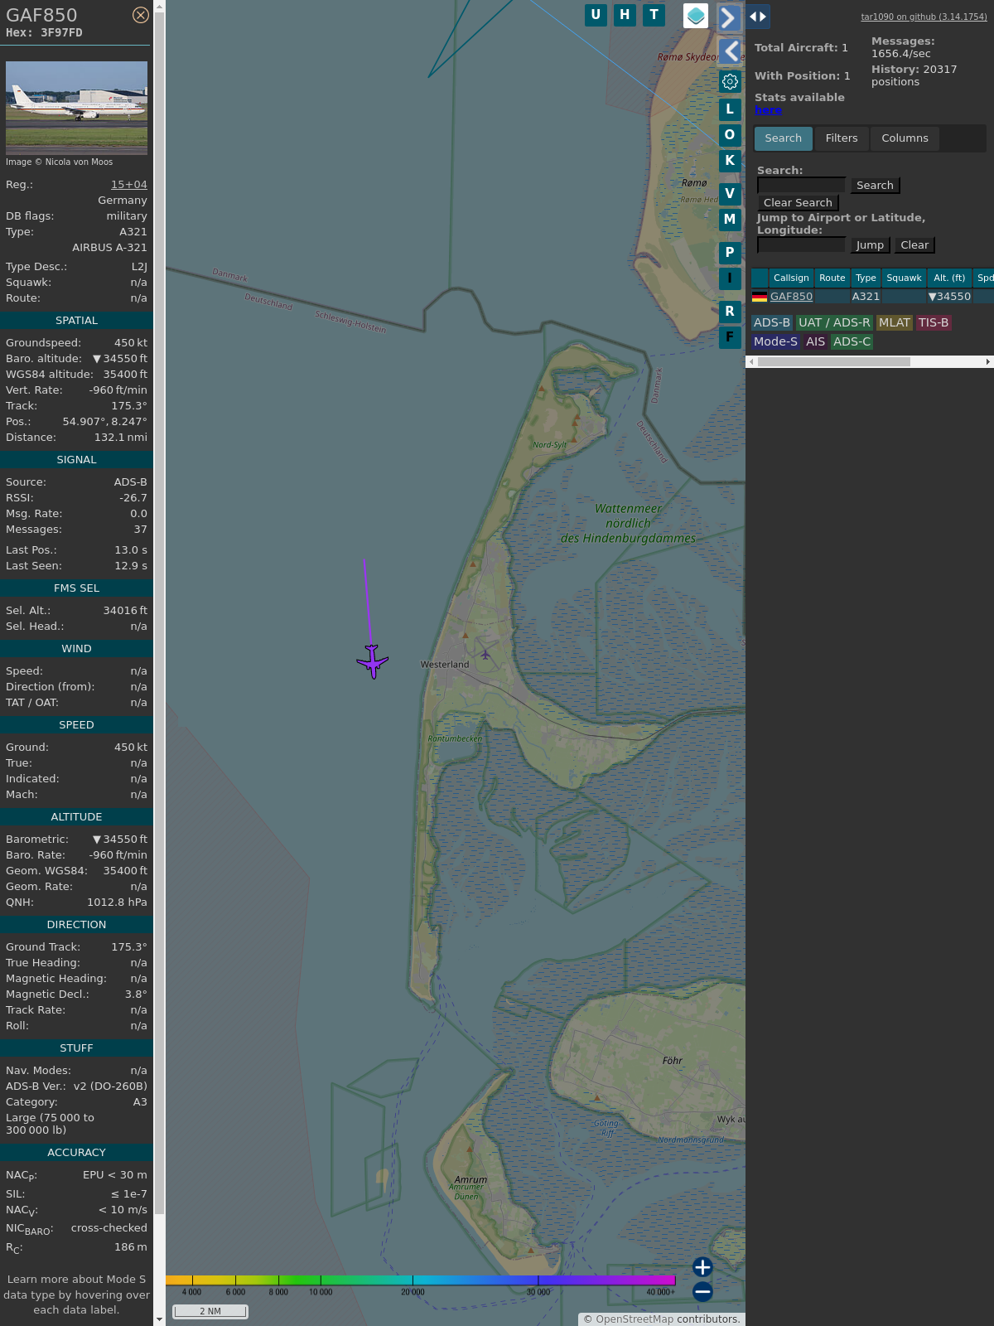Open the map layers selector

click(x=696, y=16)
